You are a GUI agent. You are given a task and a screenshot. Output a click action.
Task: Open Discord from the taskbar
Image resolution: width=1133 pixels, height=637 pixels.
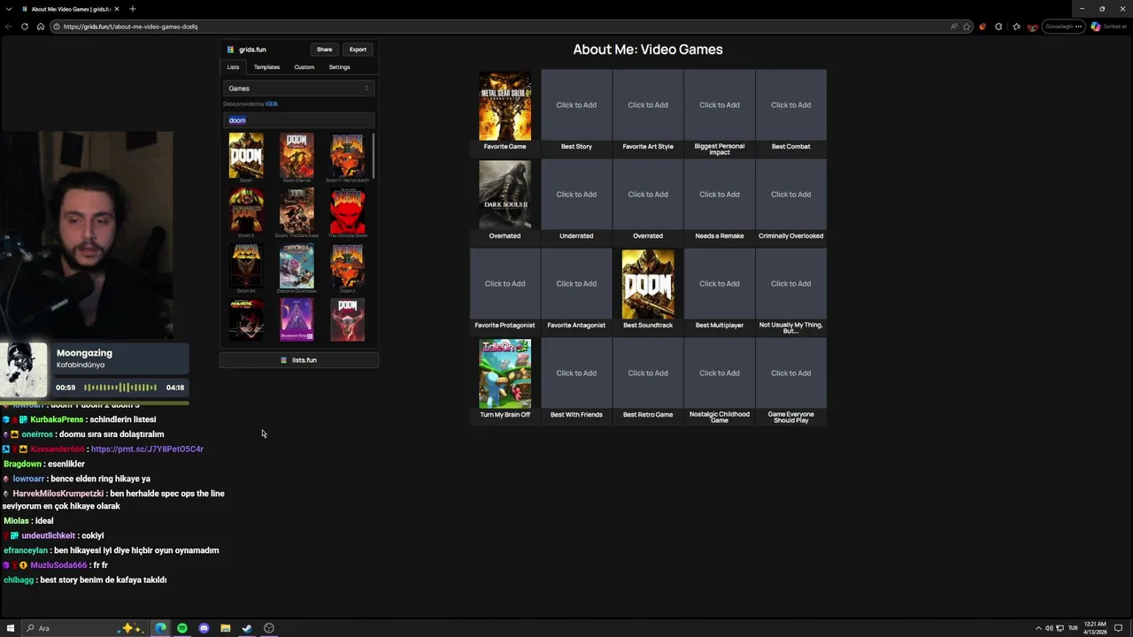point(204,628)
